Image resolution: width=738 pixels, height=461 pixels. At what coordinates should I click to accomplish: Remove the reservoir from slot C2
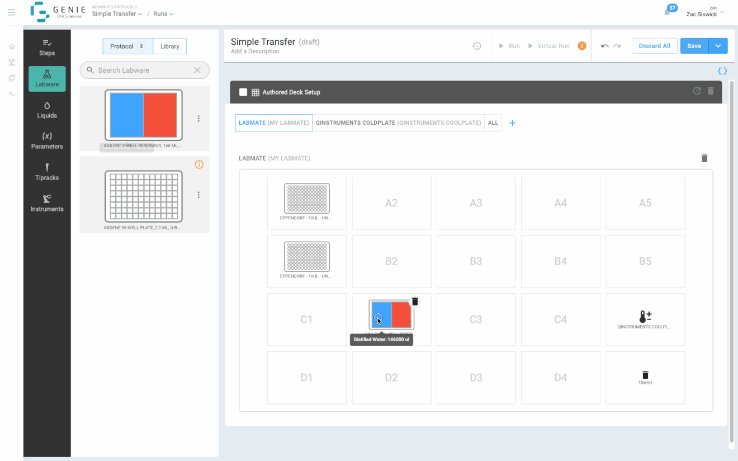[x=415, y=302]
